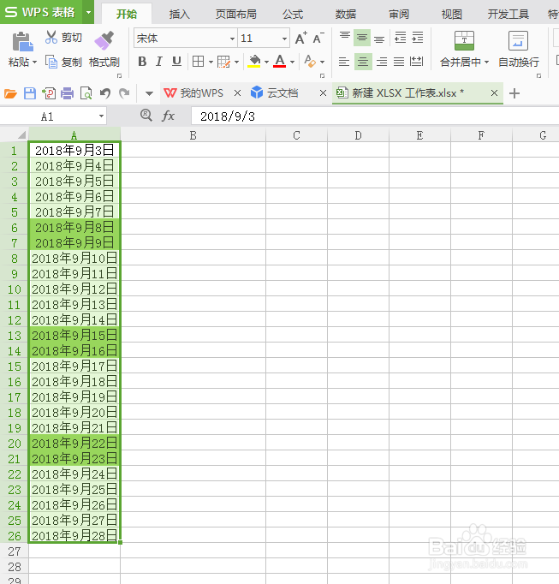559x584 pixels.
Task: Open the font size dropdown
Action: (284, 39)
